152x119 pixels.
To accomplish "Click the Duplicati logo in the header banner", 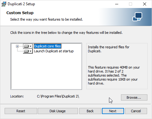I will 137,17.
